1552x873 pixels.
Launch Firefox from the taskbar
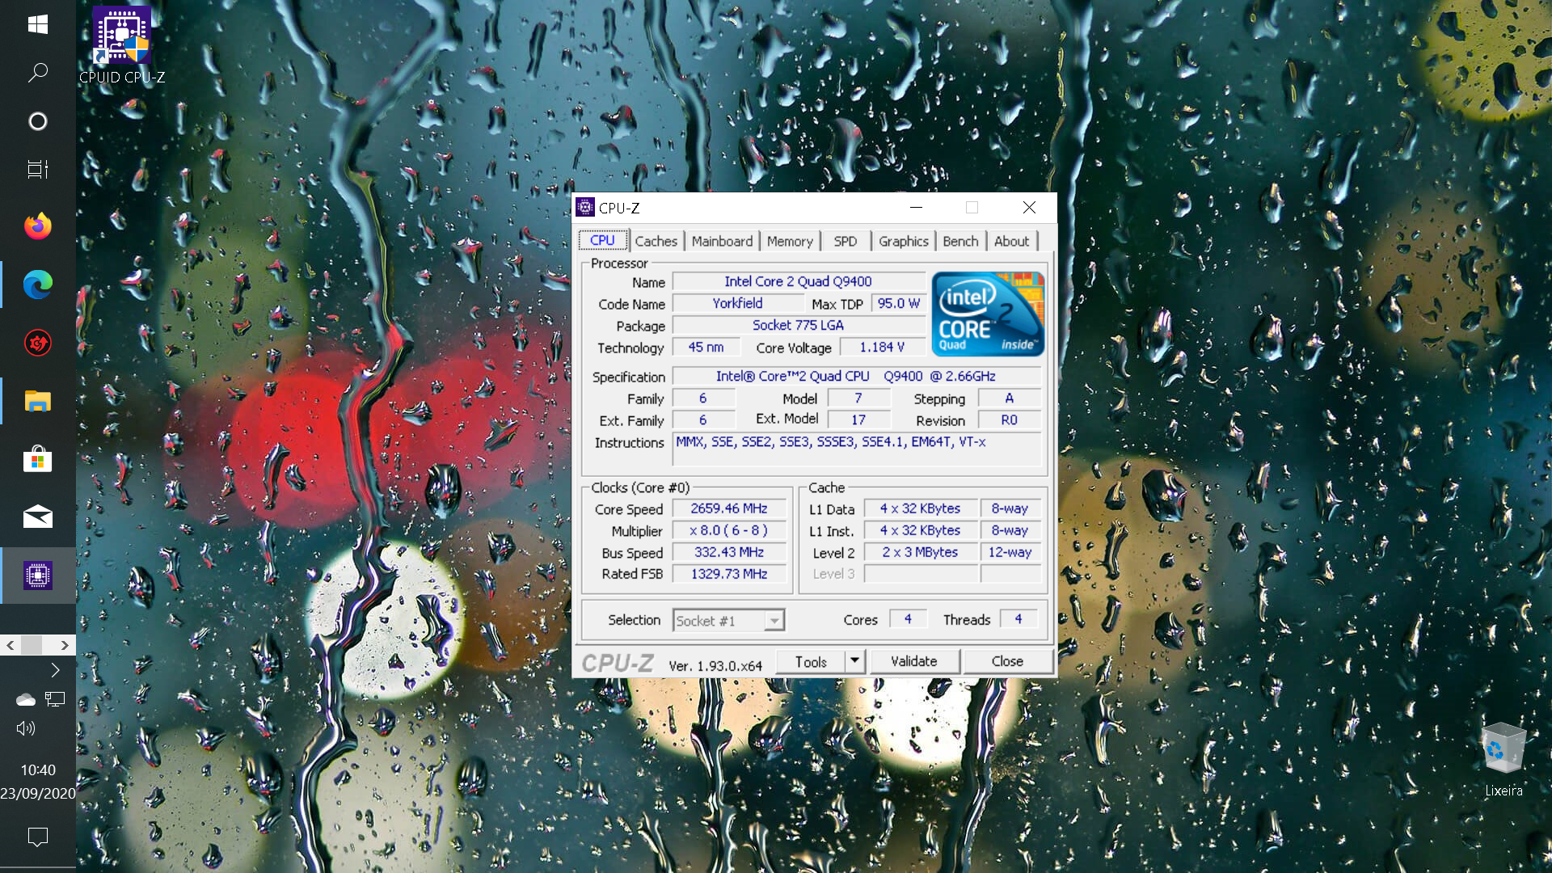tap(37, 226)
